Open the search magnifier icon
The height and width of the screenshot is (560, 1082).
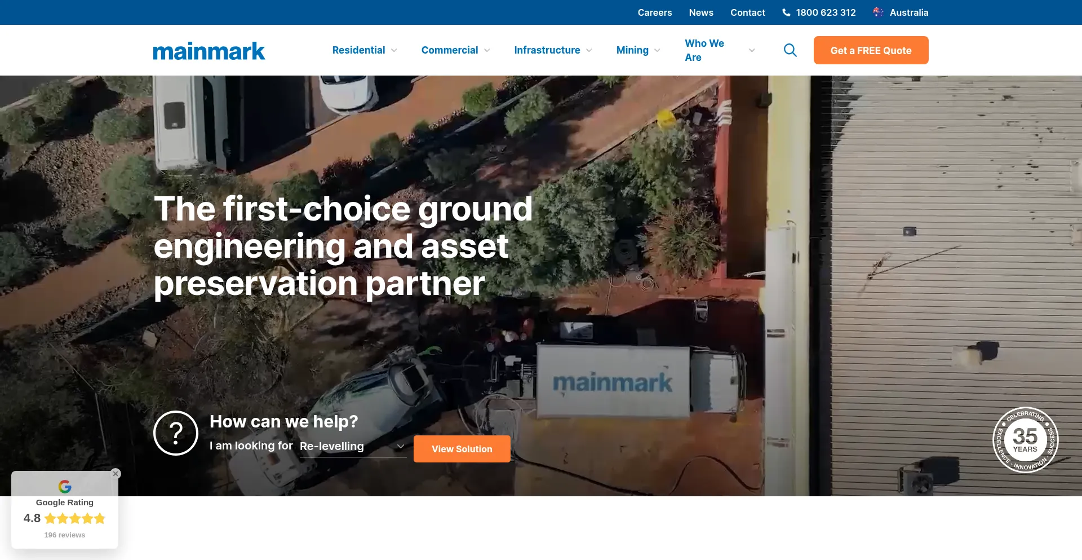[x=790, y=50]
